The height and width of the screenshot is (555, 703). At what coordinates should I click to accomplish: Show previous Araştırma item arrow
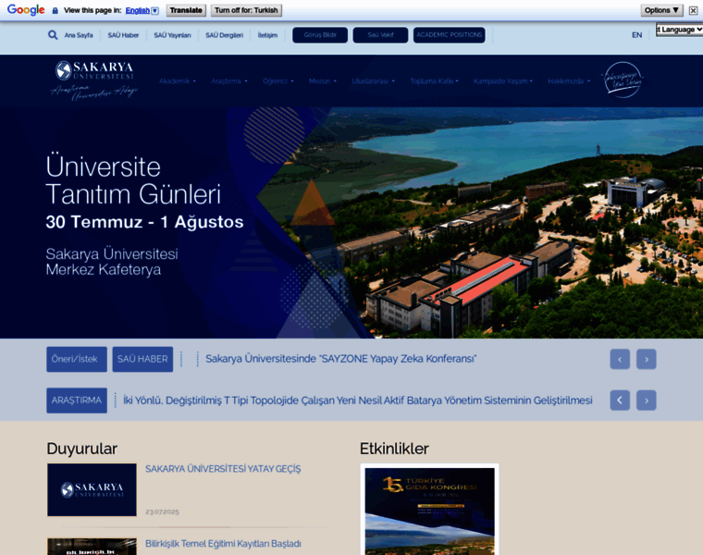(620, 401)
